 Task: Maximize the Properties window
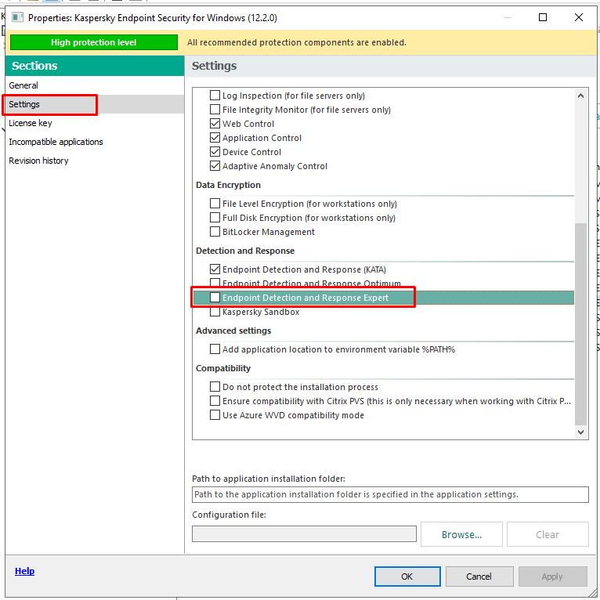(x=543, y=17)
